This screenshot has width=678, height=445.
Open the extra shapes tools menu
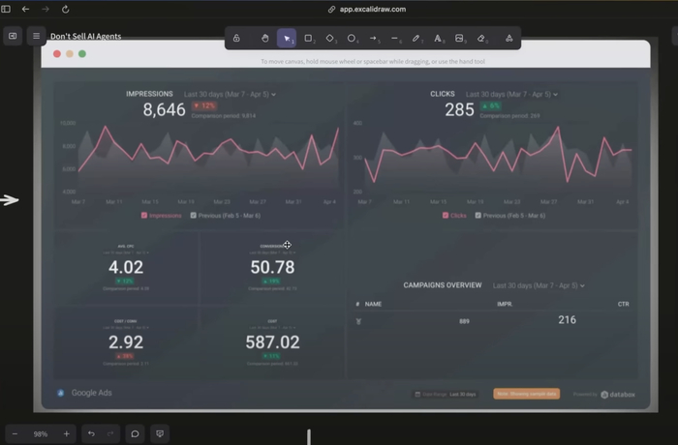tap(509, 39)
